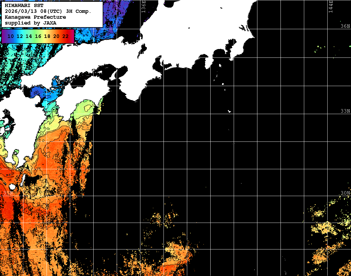Viewport: 351px width, 276px height.
Task: Click the small white island near 33N
Action: click(230, 111)
